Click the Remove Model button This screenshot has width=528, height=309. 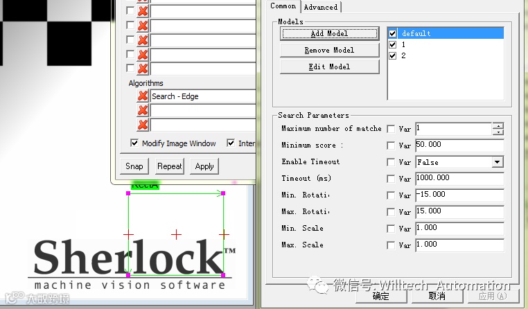tap(329, 50)
